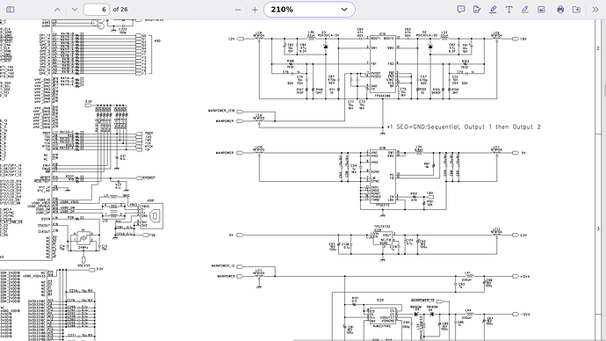
Task: Click the page number input field
Action: (x=97, y=10)
